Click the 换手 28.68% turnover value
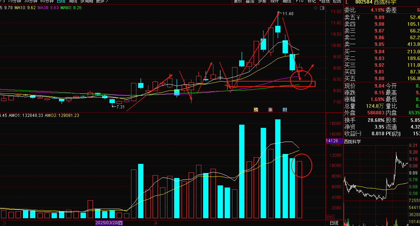This screenshot has height=226, width=420. coord(376,120)
